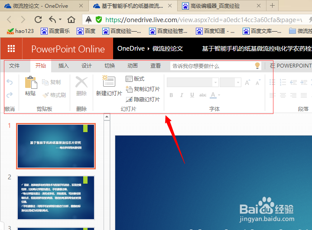Open 百度知道 bookmark

point(215,31)
